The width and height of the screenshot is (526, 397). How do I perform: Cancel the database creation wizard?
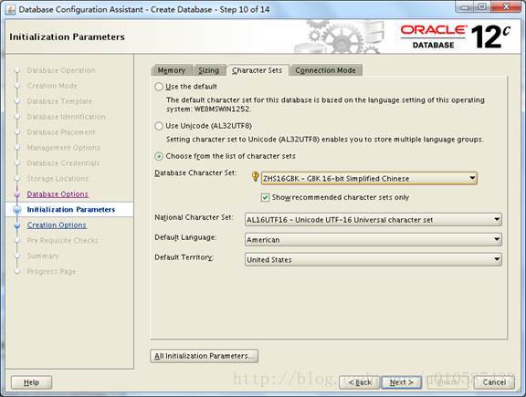494,382
